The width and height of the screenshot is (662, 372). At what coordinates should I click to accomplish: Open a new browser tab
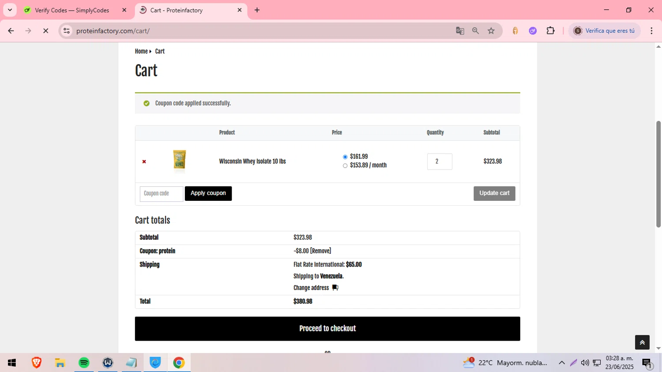257,10
